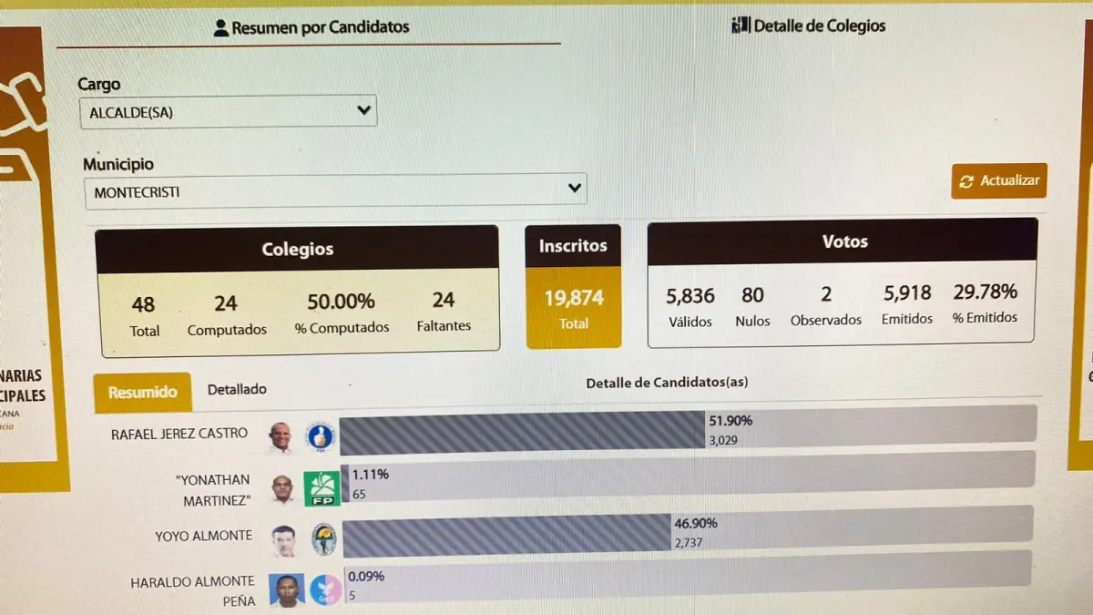Click the party logo beside Haraldo Almonte Peña
Viewport: 1093px width, 615px height.
325,589
